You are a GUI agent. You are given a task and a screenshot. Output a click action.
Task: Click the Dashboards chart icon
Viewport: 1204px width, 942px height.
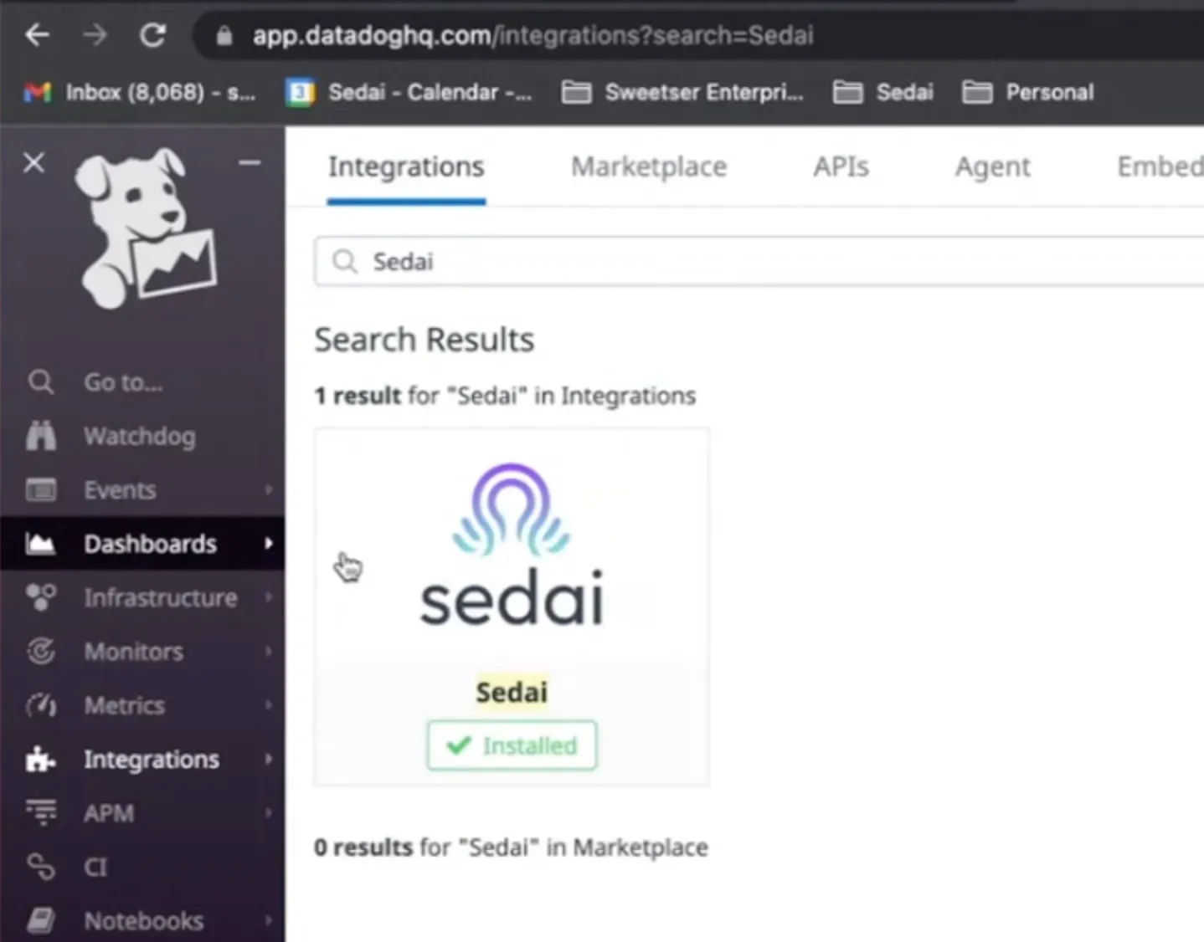coord(40,544)
